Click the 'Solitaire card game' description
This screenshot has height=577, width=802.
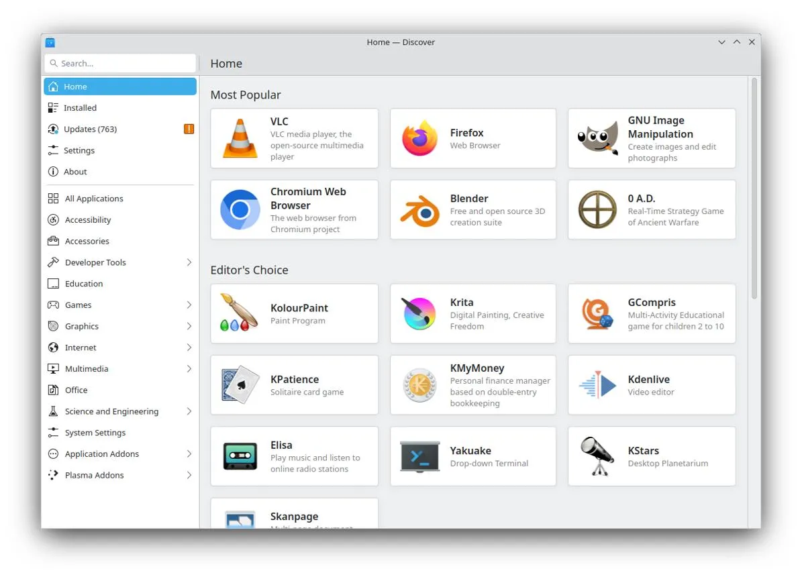point(307,392)
